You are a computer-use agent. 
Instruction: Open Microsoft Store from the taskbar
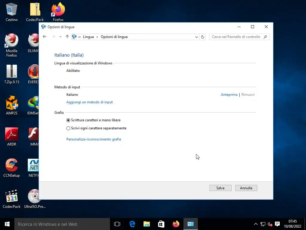(x=161, y=224)
